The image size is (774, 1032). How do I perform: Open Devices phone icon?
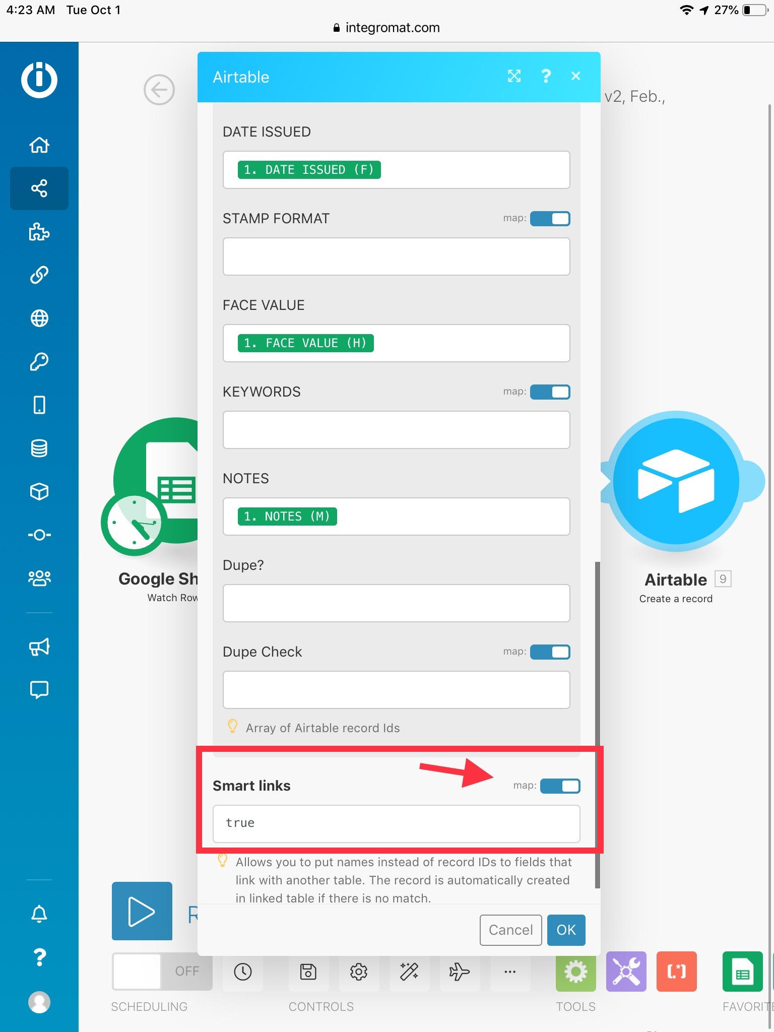(39, 405)
